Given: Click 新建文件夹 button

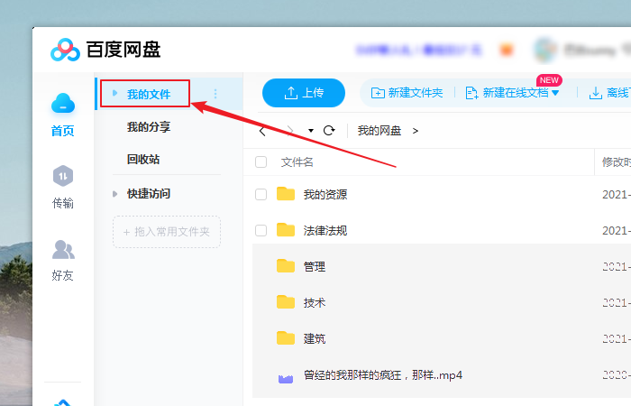Looking at the screenshot, I should (x=407, y=93).
